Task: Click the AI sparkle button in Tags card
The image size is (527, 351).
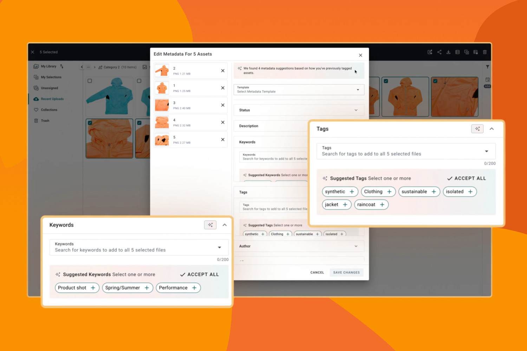Action: point(477,129)
